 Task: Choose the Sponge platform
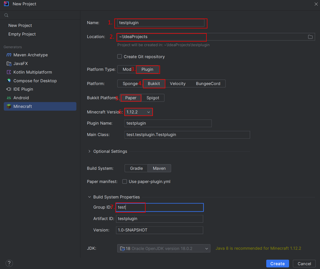tap(130, 83)
